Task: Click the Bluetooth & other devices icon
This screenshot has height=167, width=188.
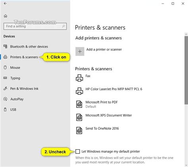Action: pos(5,46)
